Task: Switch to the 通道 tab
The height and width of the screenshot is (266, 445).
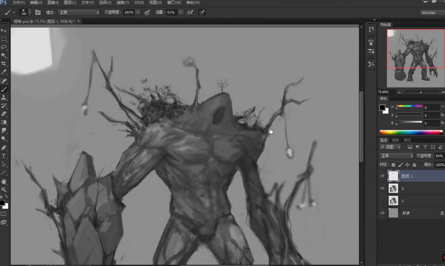Action: click(395, 140)
